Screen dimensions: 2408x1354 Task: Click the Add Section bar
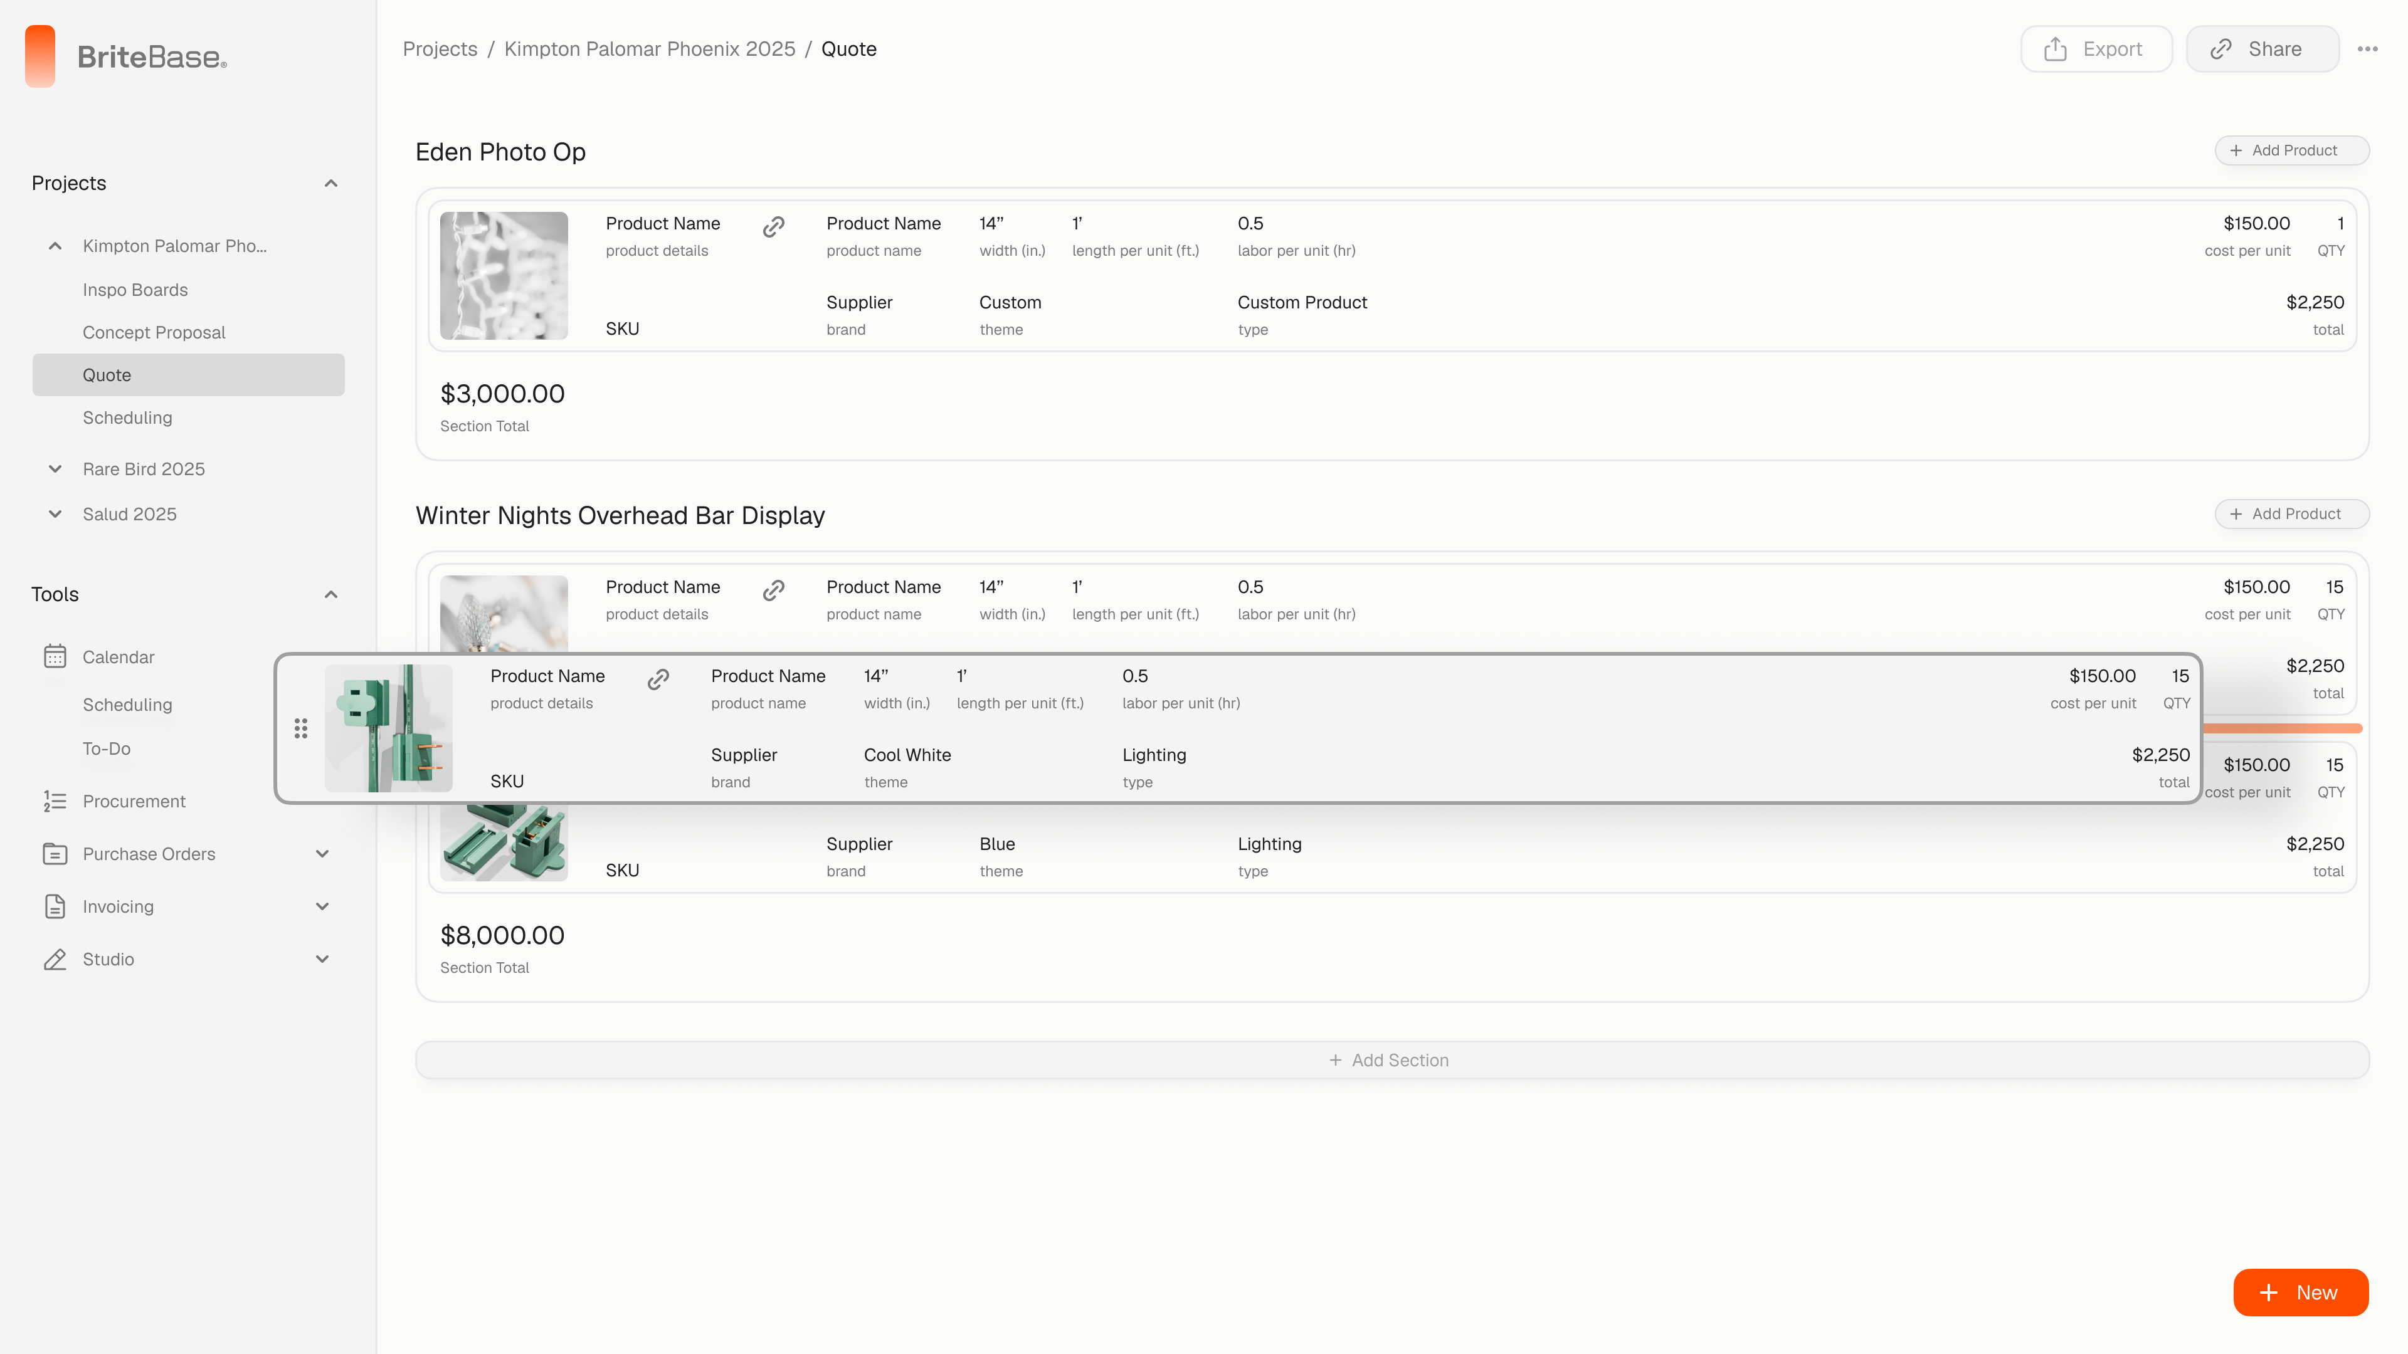[1391, 1059]
